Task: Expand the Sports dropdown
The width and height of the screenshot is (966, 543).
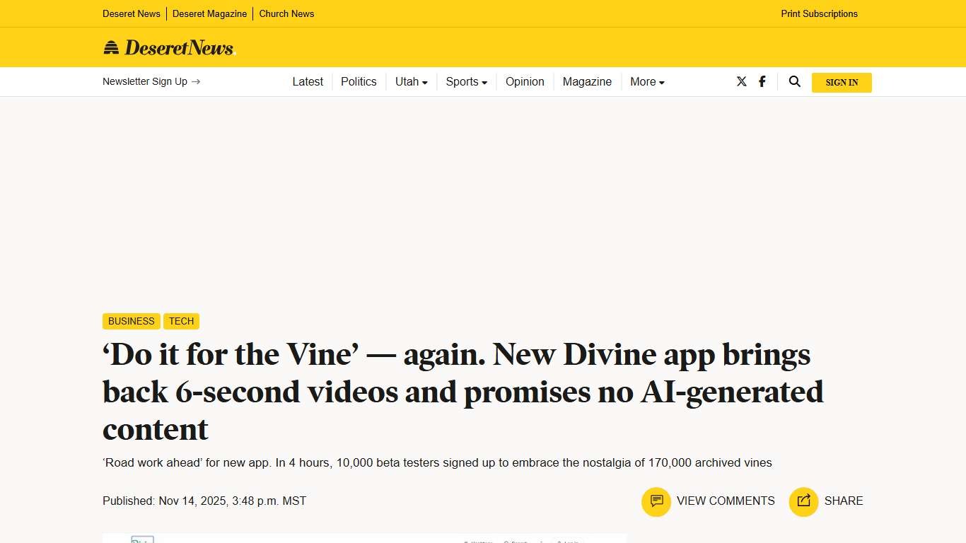Action: click(x=466, y=81)
